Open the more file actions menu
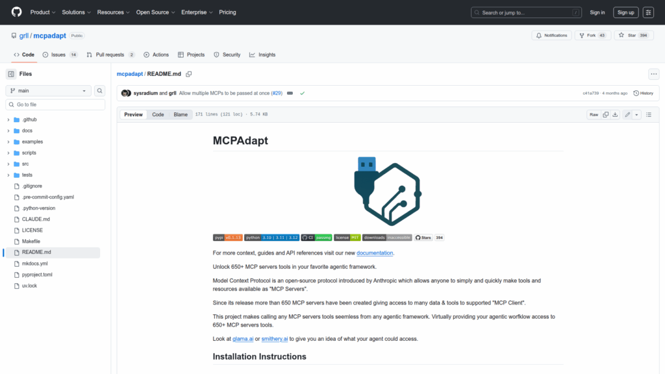Image resolution: width=665 pixels, height=374 pixels. pos(653,74)
